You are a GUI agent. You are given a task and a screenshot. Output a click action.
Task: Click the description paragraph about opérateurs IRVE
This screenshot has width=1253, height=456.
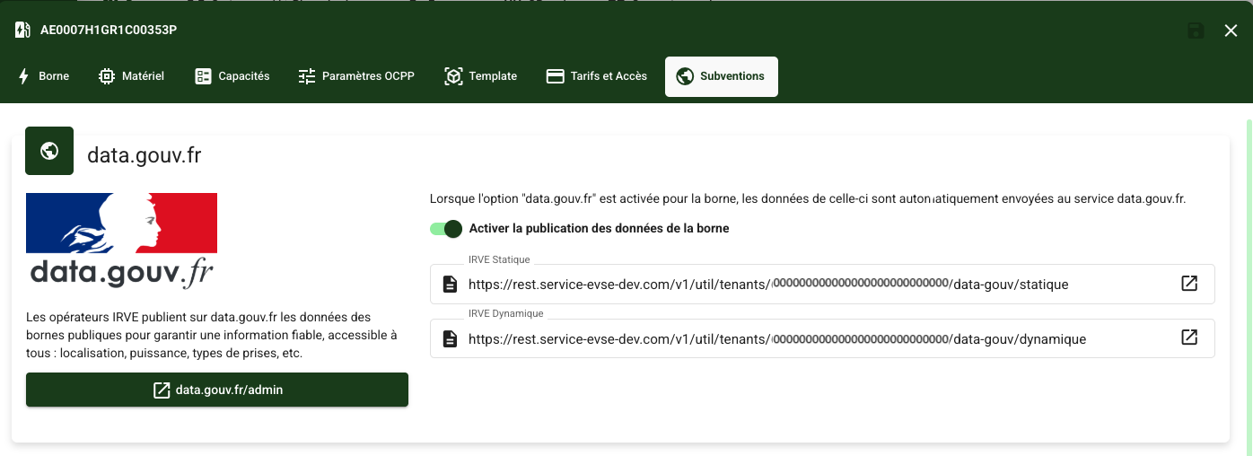click(212, 335)
